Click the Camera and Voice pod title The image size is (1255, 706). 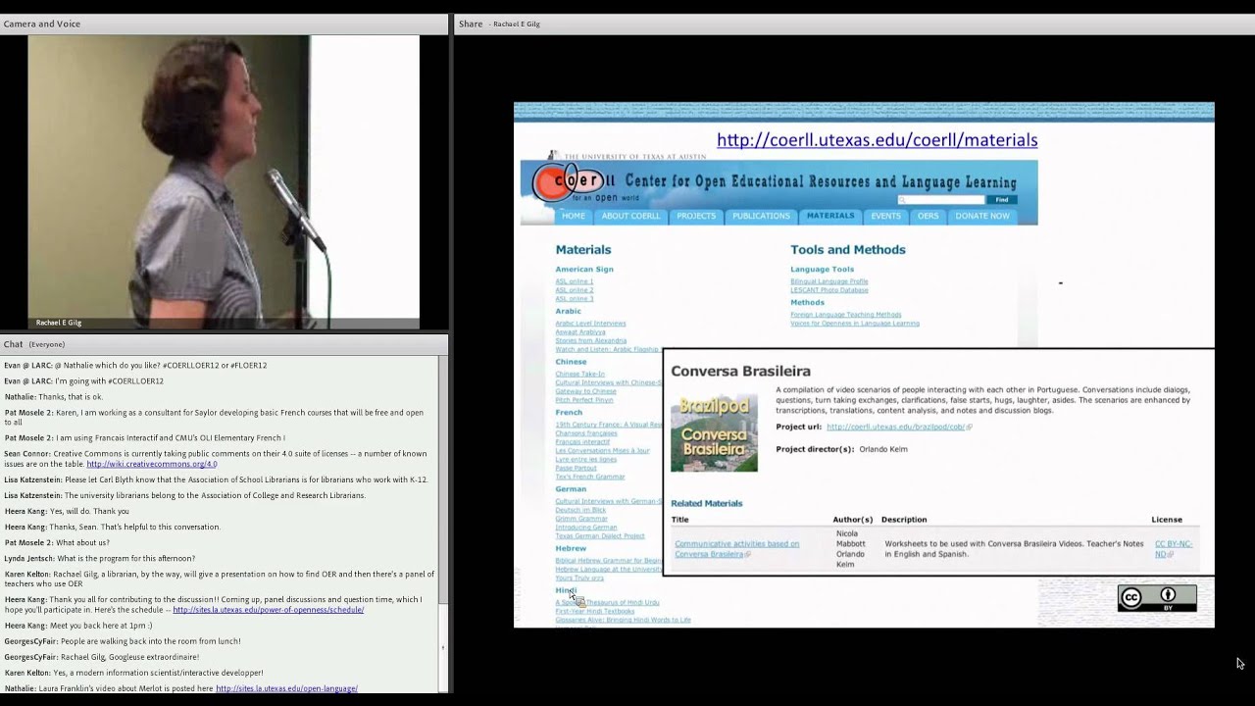[x=42, y=24]
